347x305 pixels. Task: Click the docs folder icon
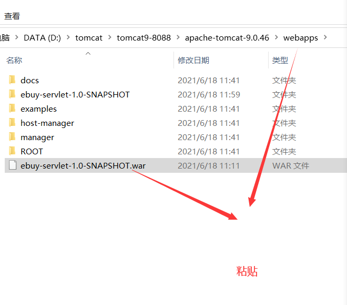[12, 80]
